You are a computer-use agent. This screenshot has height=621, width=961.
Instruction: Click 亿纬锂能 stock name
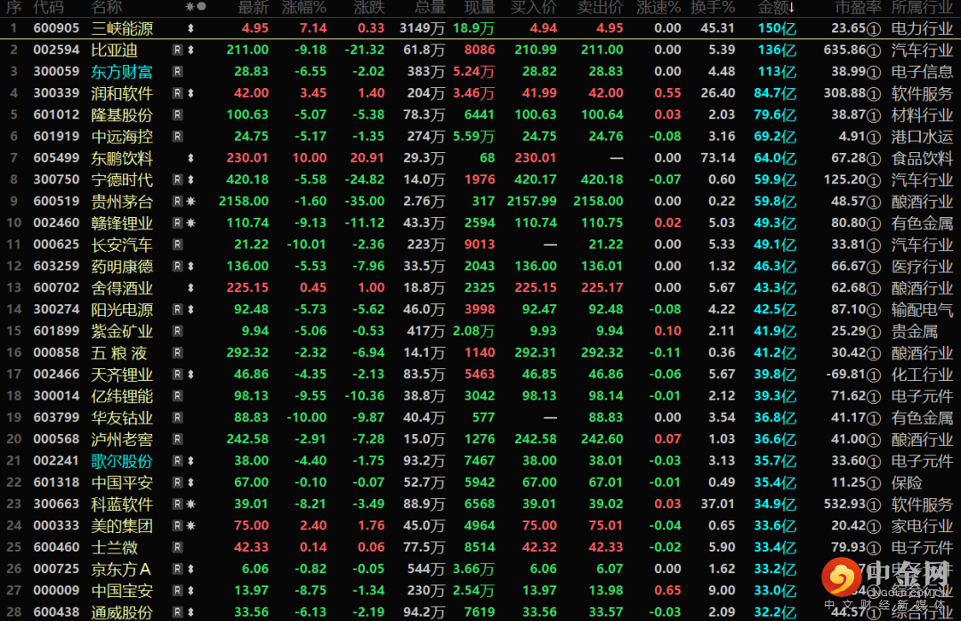pos(121,396)
